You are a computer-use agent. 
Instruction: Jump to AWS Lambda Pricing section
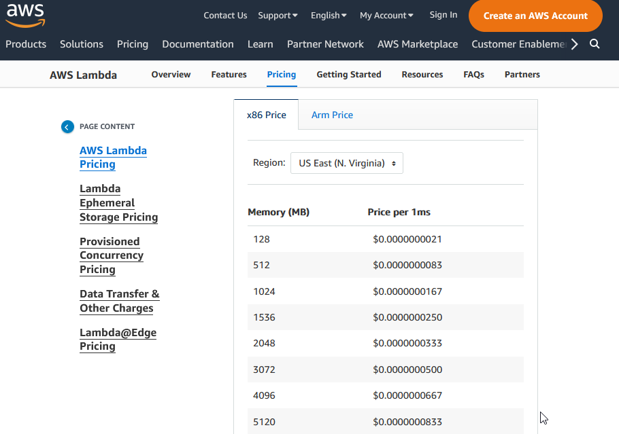point(114,158)
